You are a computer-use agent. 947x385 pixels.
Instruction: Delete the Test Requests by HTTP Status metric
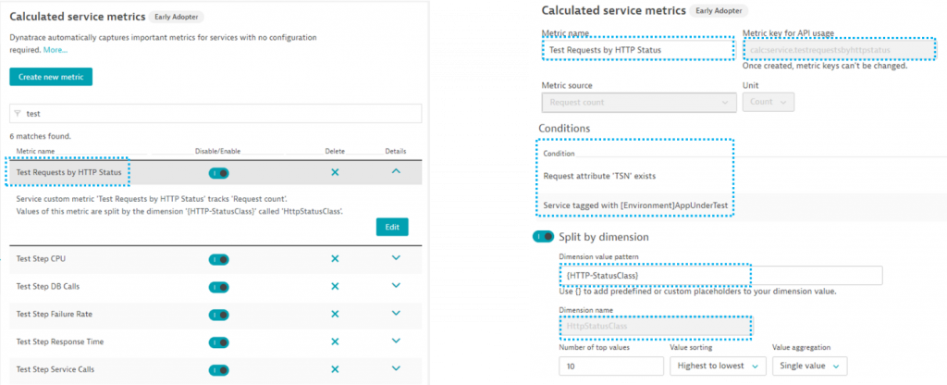point(335,172)
